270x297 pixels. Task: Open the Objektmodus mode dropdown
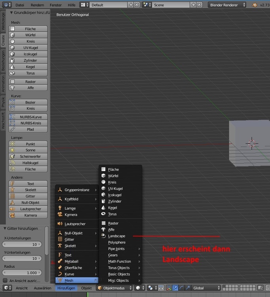pyautogui.click(x=114, y=288)
